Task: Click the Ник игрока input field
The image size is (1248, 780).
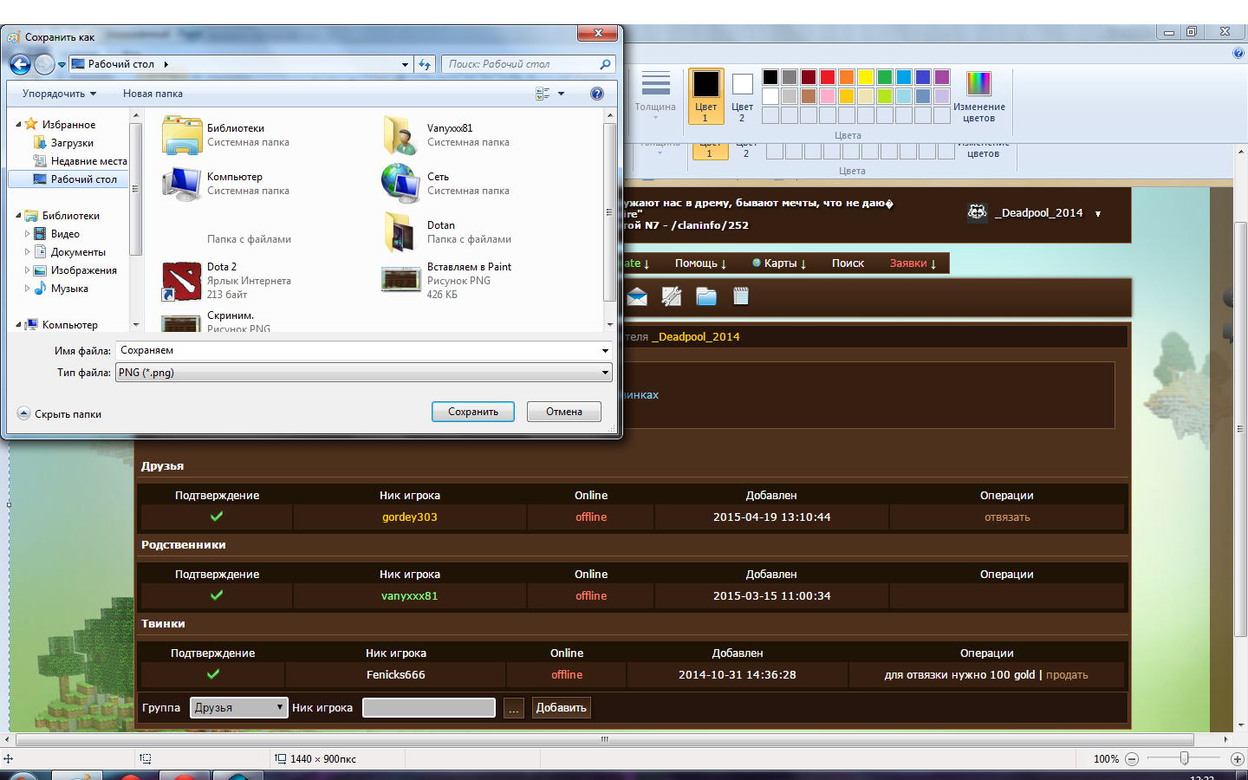Action: [429, 708]
